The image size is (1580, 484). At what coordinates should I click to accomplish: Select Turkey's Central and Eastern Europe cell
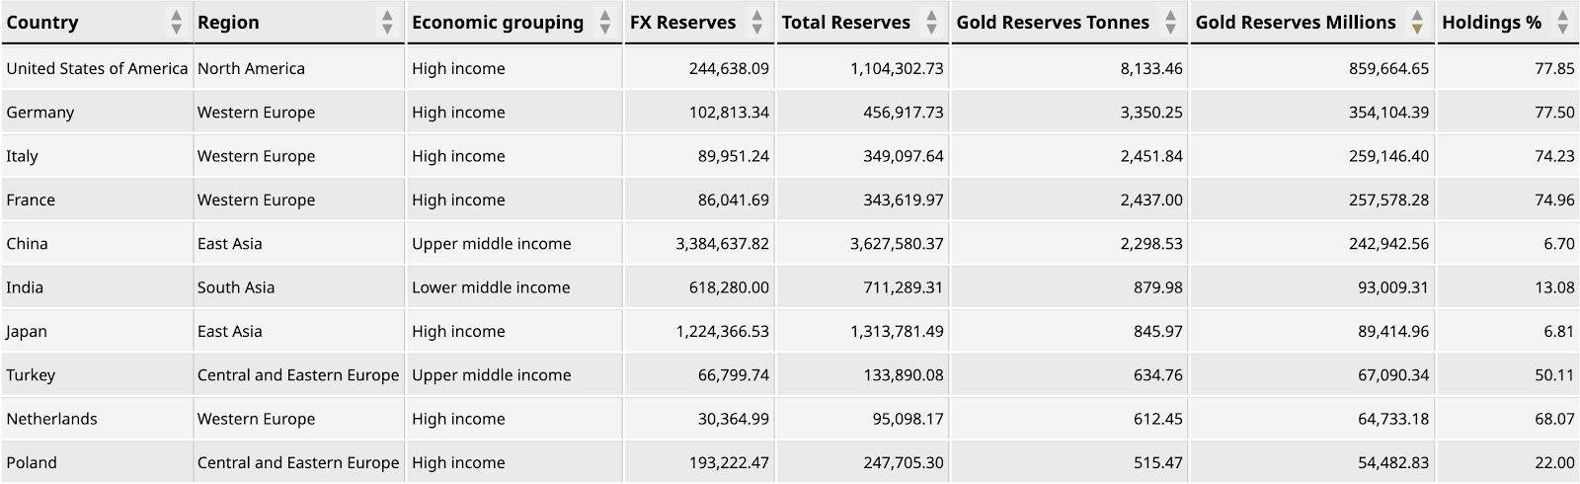298,374
